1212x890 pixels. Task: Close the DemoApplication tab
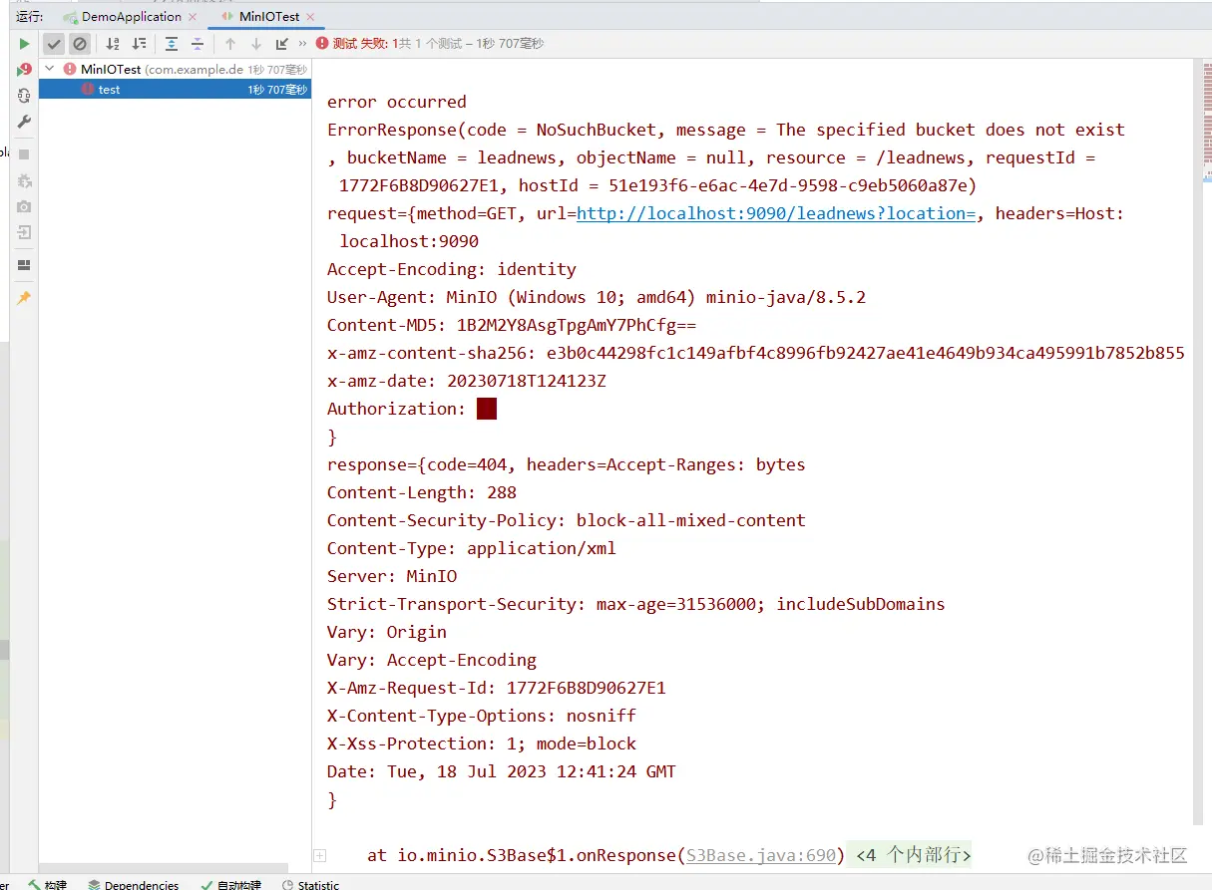[193, 17]
